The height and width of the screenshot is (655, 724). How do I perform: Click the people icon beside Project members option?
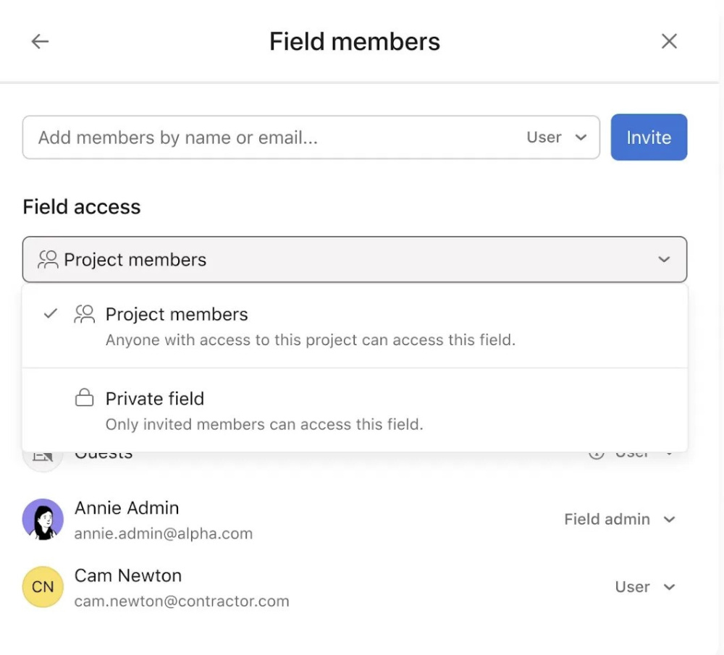point(85,314)
